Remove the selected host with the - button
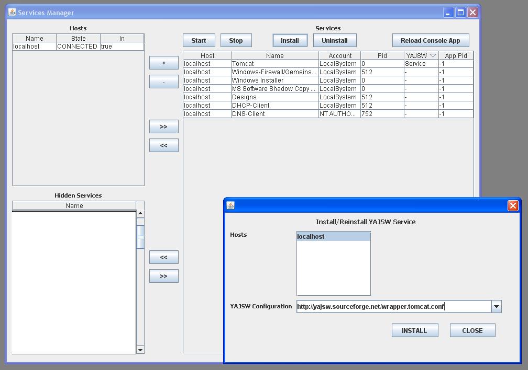The height and width of the screenshot is (370, 528). [x=164, y=82]
